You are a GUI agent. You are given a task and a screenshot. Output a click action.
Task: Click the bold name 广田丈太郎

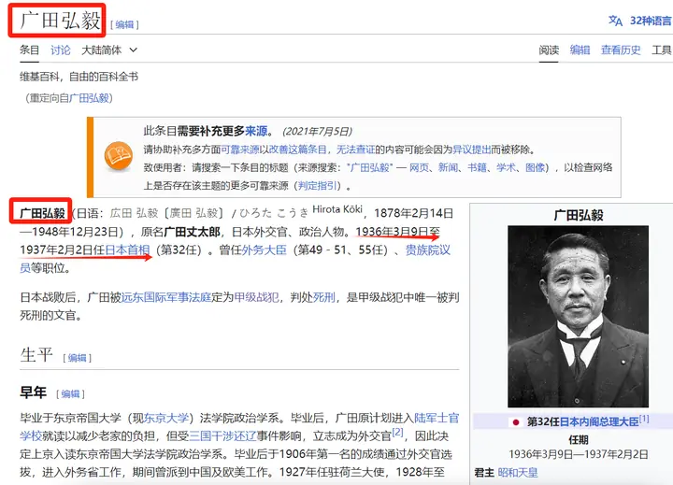[192, 232]
